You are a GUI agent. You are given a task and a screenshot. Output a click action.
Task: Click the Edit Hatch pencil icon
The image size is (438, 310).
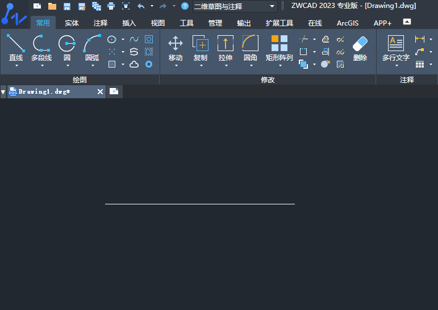point(340,64)
